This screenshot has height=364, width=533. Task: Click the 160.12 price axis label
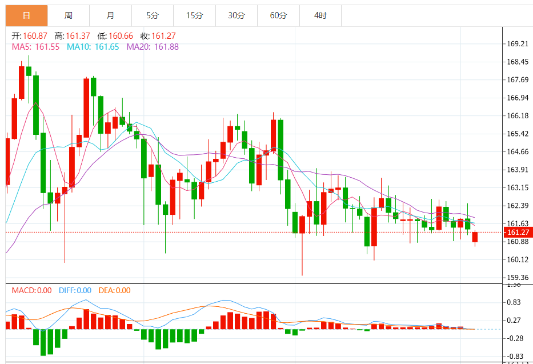pyautogui.click(x=518, y=259)
